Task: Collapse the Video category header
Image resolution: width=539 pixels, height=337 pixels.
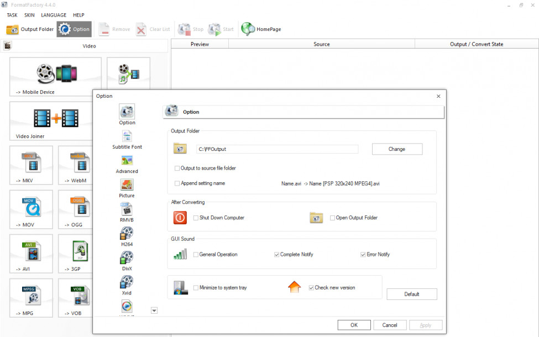Action: 85,46
